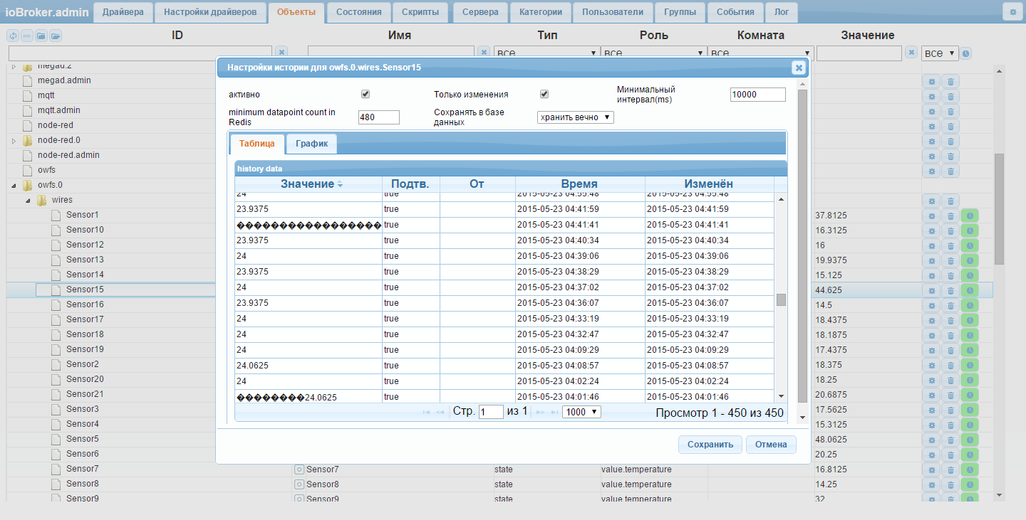The image size is (1026, 520).
Task: Open the График tab in dialog
Action: tap(312, 144)
